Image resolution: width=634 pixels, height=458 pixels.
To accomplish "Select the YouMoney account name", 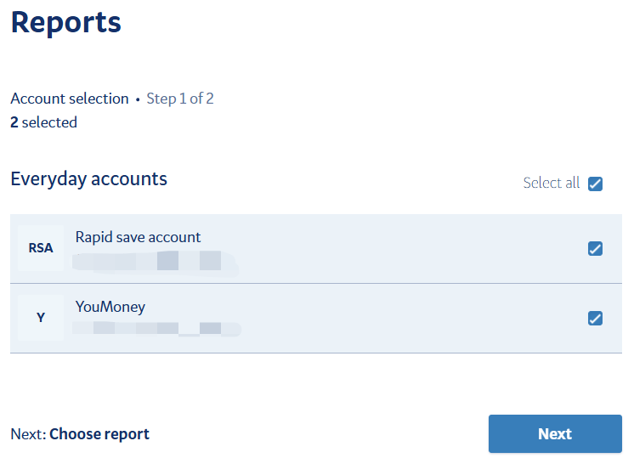I will 111,307.
